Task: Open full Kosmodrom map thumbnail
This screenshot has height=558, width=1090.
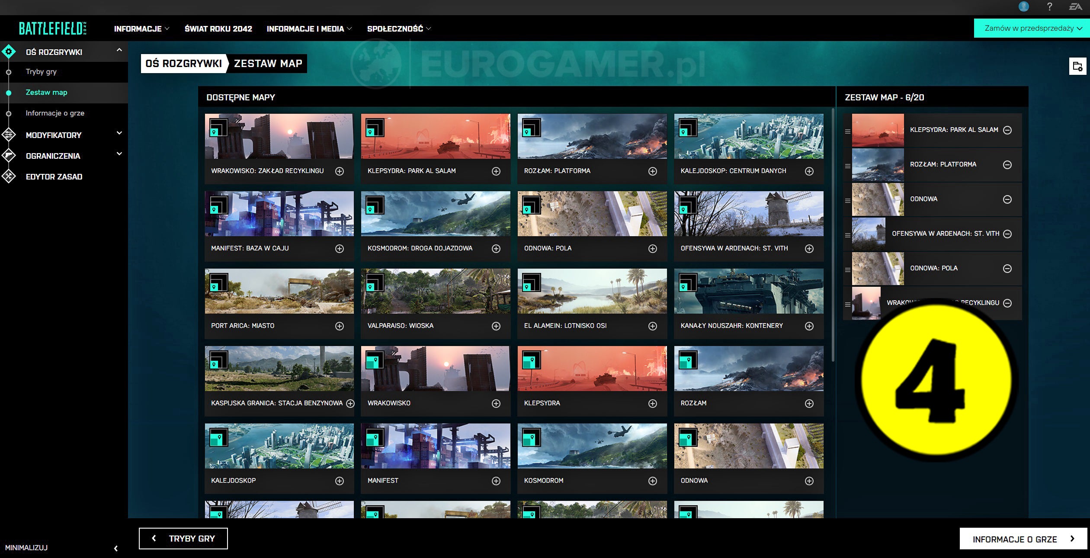Action: 592,446
